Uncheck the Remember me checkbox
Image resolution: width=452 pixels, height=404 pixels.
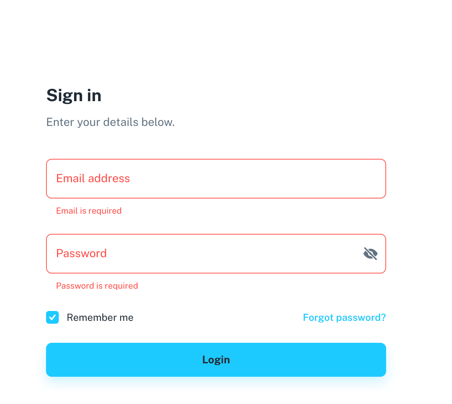point(52,317)
